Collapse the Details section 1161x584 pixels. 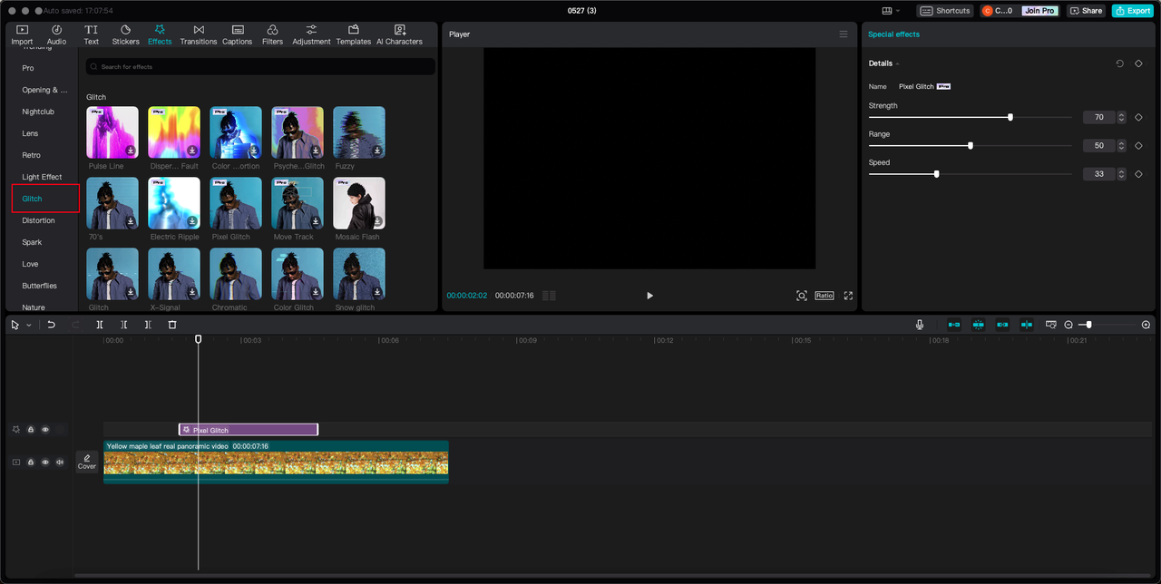pyautogui.click(x=898, y=63)
